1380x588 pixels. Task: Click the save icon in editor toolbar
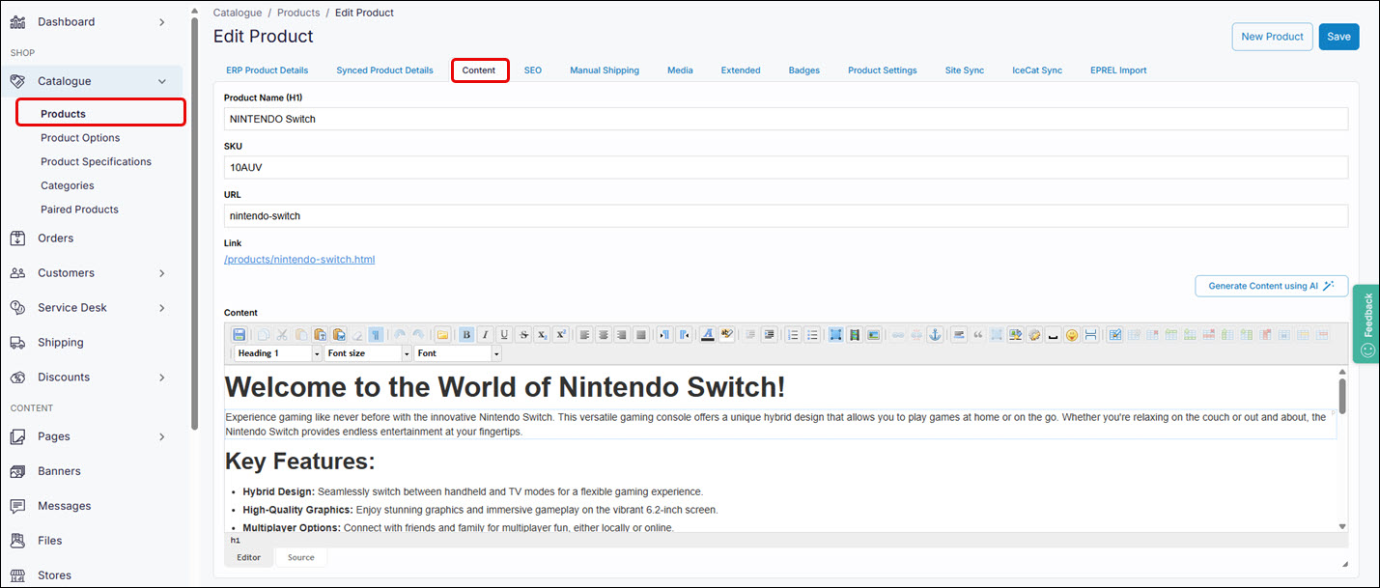239,335
